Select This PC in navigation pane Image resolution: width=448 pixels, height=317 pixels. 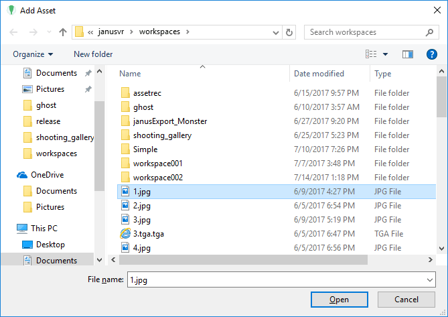tap(45, 229)
